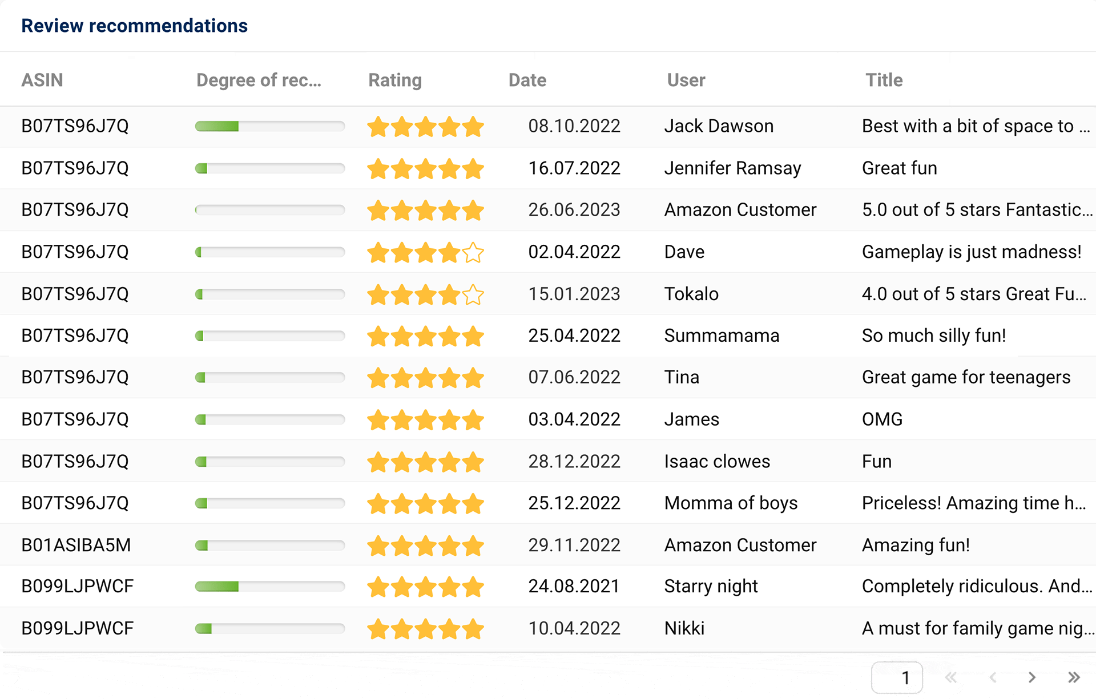Click star rating of Nikki's review
Screen dimensions: 1096x699
(425, 629)
